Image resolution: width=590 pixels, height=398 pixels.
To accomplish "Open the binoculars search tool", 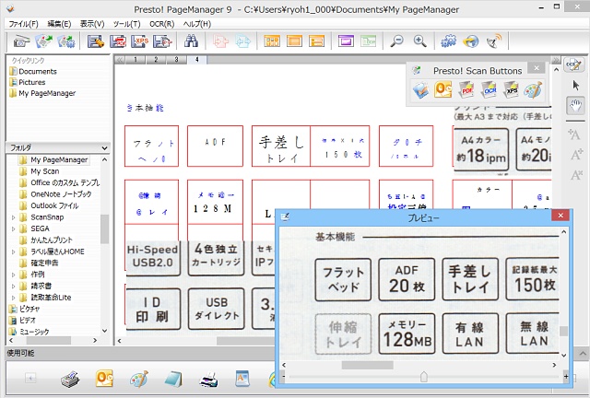I will (191, 41).
